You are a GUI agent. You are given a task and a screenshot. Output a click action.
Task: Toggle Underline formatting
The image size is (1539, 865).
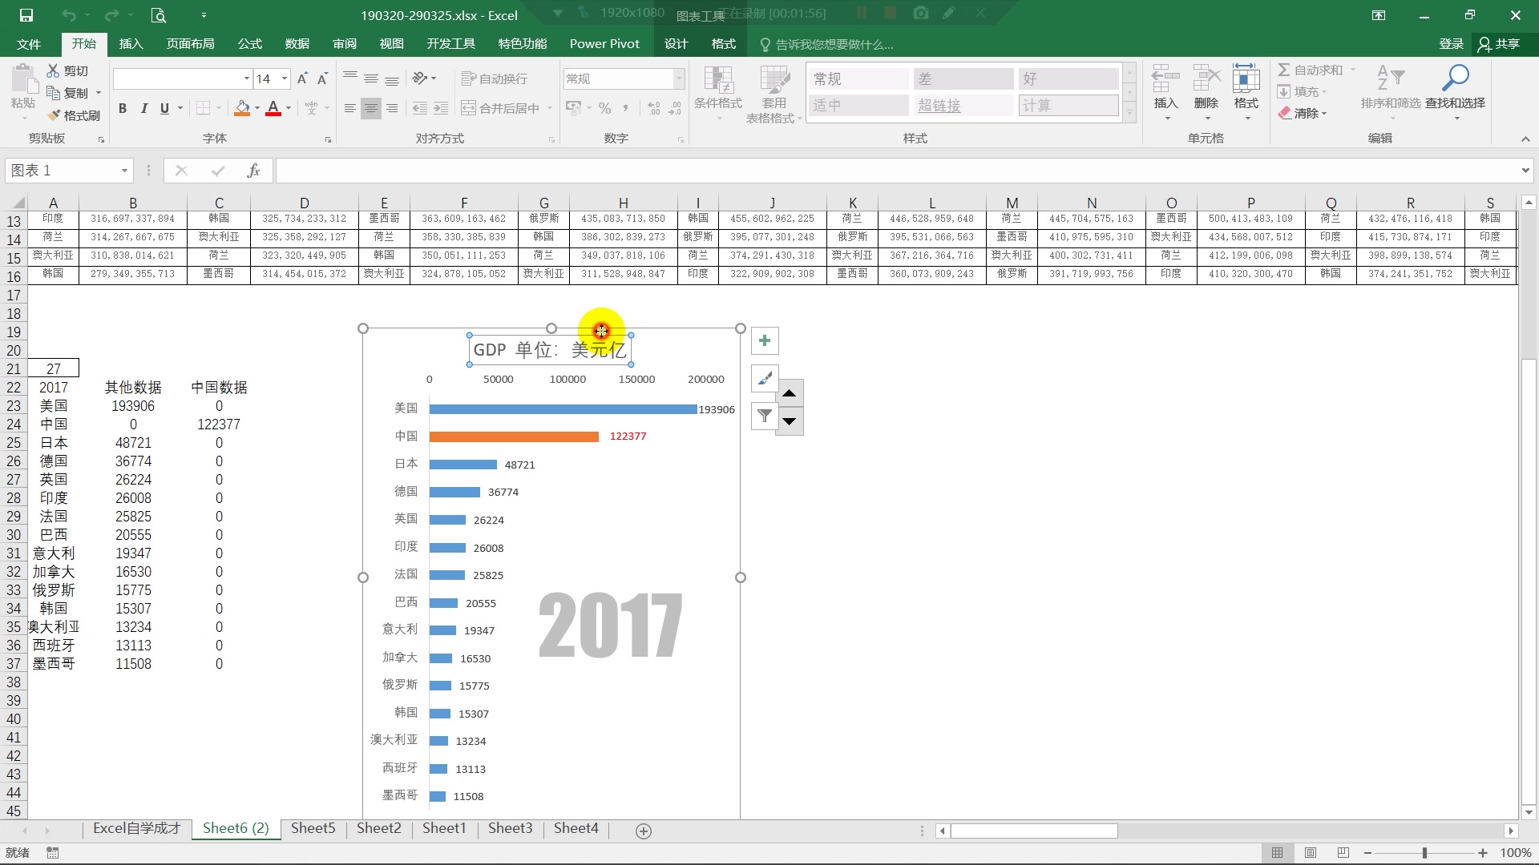[x=164, y=108]
